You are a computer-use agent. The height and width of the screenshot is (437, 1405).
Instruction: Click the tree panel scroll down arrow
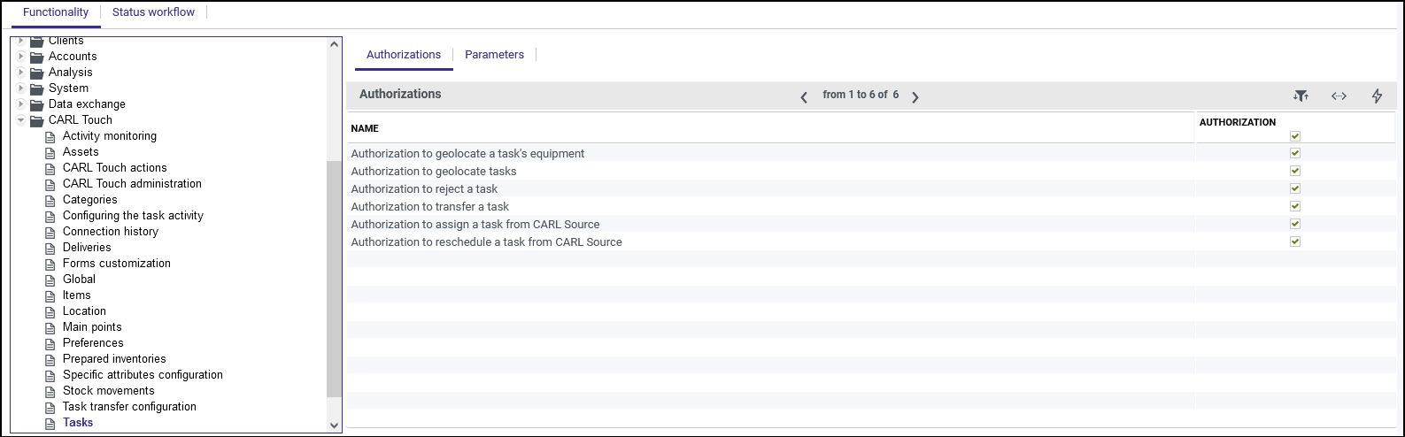334,425
